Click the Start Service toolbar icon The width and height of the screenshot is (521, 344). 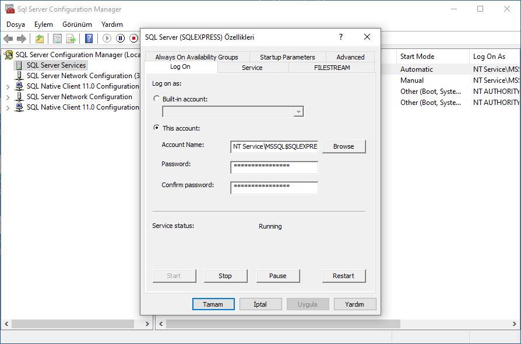pyautogui.click(x=107, y=38)
